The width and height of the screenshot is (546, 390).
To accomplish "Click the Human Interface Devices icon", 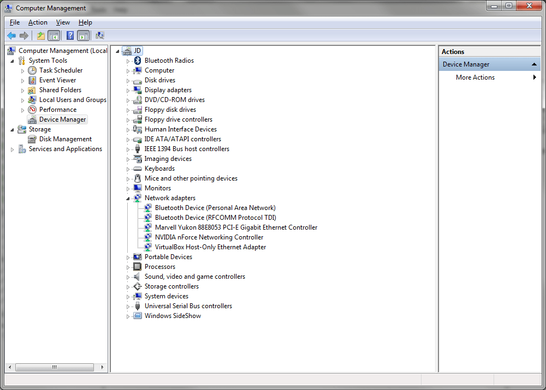I will pos(138,129).
